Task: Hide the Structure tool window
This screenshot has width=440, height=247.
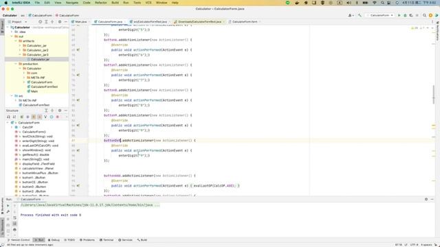Action: tap(66, 110)
